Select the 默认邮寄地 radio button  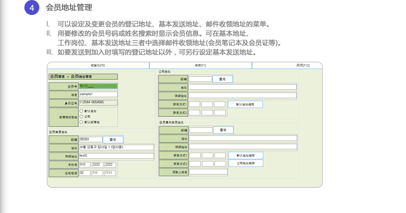tap(81, 122)
